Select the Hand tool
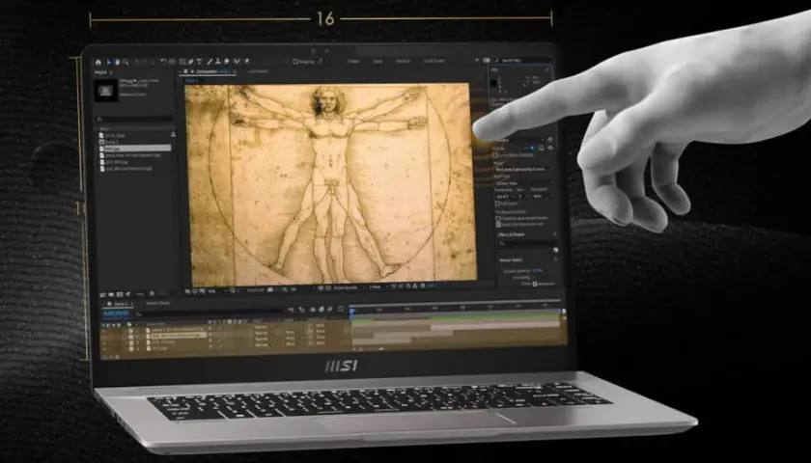Viewport: 811px width, 463px height. [x=118, y=62]
